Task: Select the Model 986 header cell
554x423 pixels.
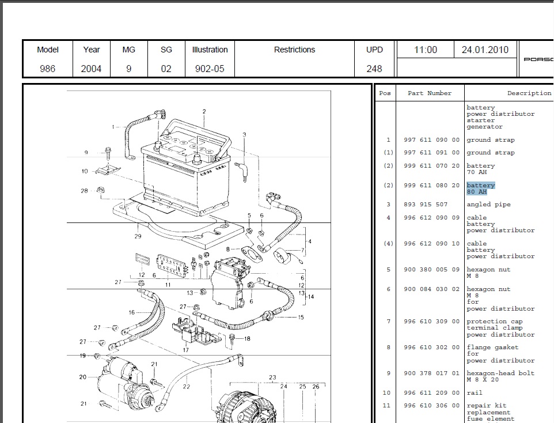Action: 48,59
